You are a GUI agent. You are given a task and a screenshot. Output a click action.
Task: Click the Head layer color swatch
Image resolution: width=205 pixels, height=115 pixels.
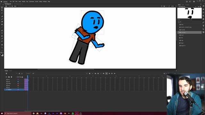click(x=18, y=82)
